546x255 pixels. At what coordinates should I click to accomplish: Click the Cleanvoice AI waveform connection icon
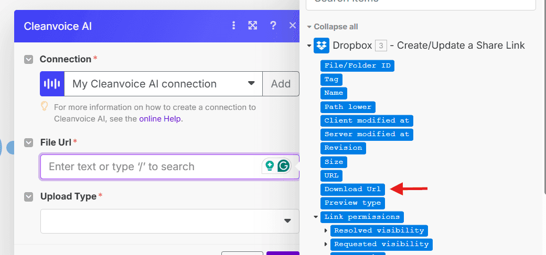(x=52, y=84)
